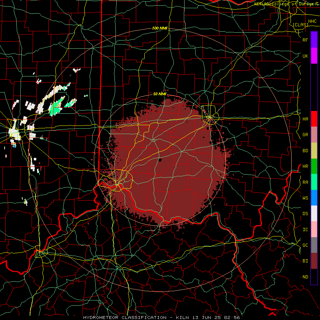Click the HA legend label

305,119
